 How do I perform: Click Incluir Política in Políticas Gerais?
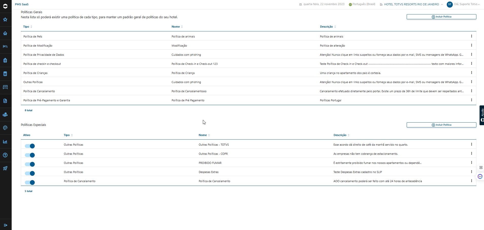click(x=441, y=17)
